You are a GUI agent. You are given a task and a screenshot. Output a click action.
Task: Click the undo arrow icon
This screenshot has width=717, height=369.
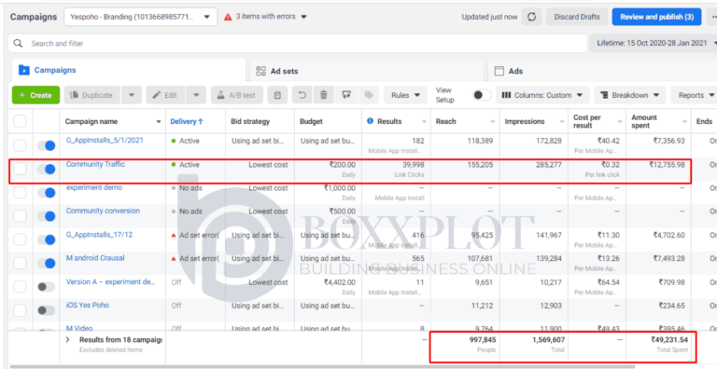[x=302, y=95]
